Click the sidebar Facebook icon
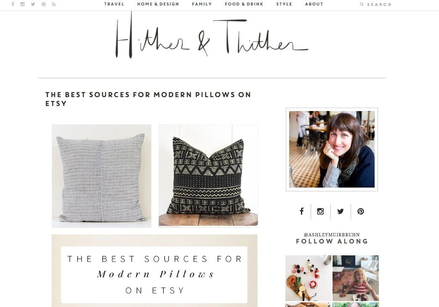This screenshot has width=439, height=307. click(301, 211)
